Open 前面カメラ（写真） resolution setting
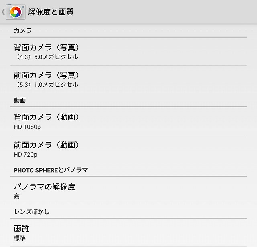 [x=47, y=75]
